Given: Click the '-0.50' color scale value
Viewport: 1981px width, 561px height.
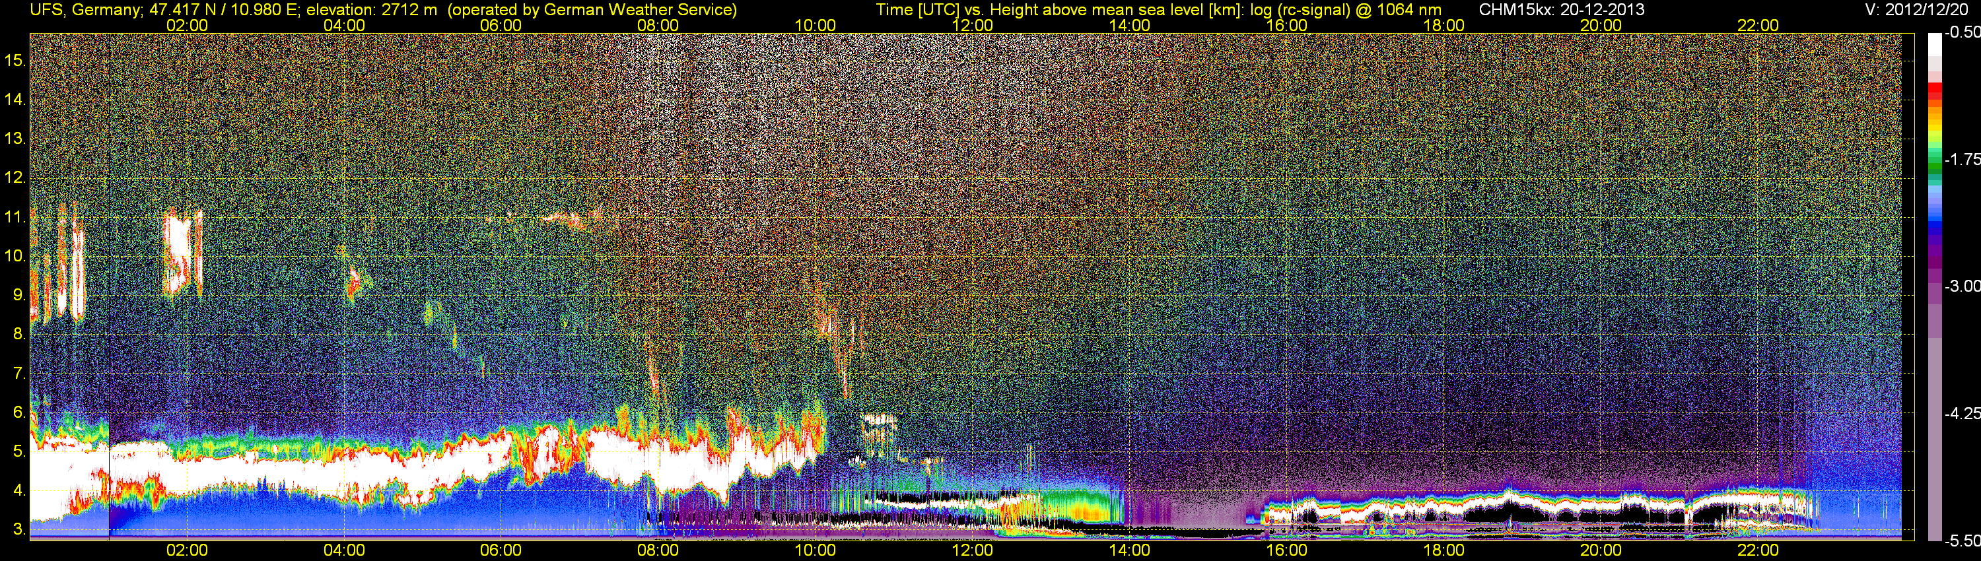Looking at the screenshot, I should point(1963,33).
